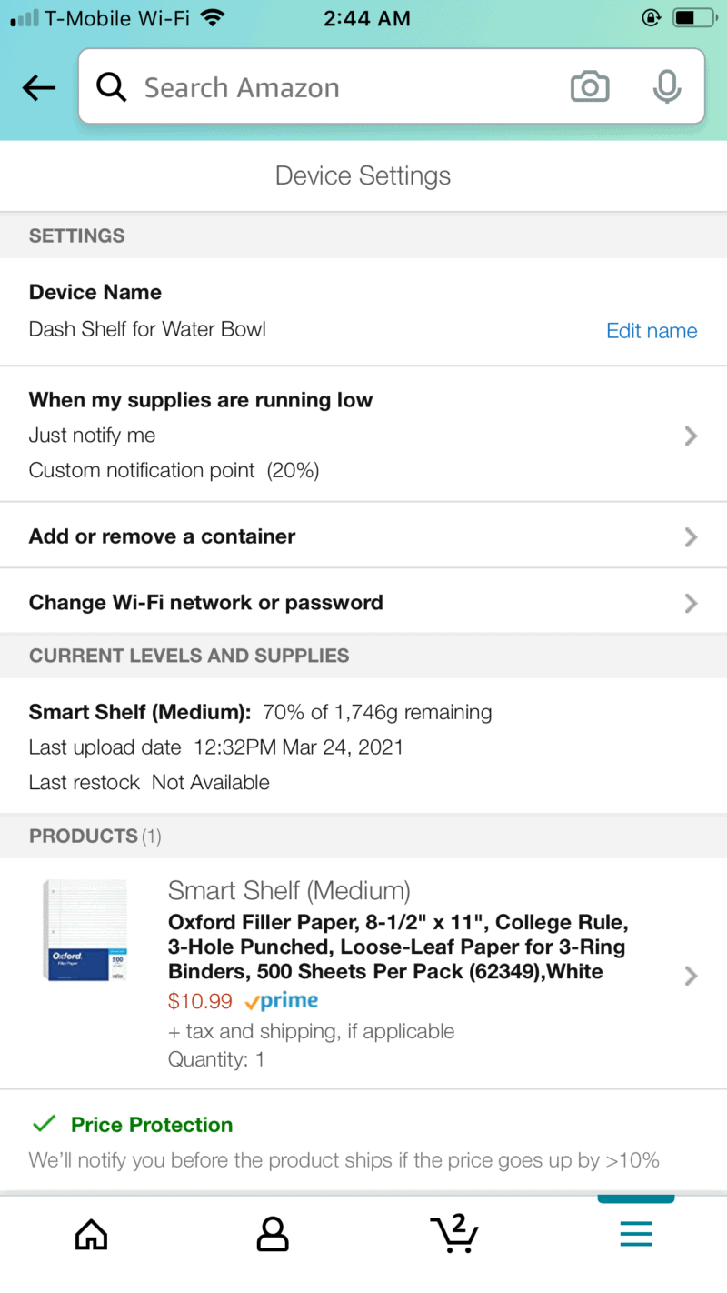Tap the Oxford paper product thumbnail
Screen dimensions: 727x1293
click(x=85, y=929)
